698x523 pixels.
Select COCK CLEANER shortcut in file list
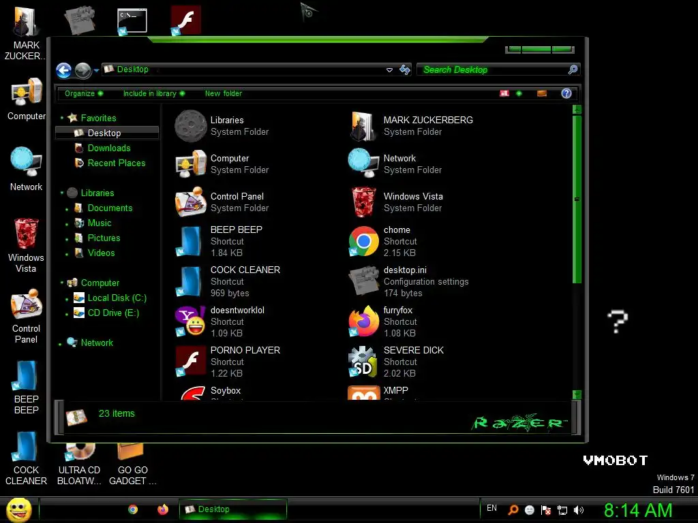[228, 281]
